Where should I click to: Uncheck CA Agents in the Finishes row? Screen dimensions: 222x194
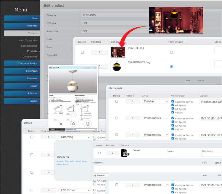tap(173, 108)
